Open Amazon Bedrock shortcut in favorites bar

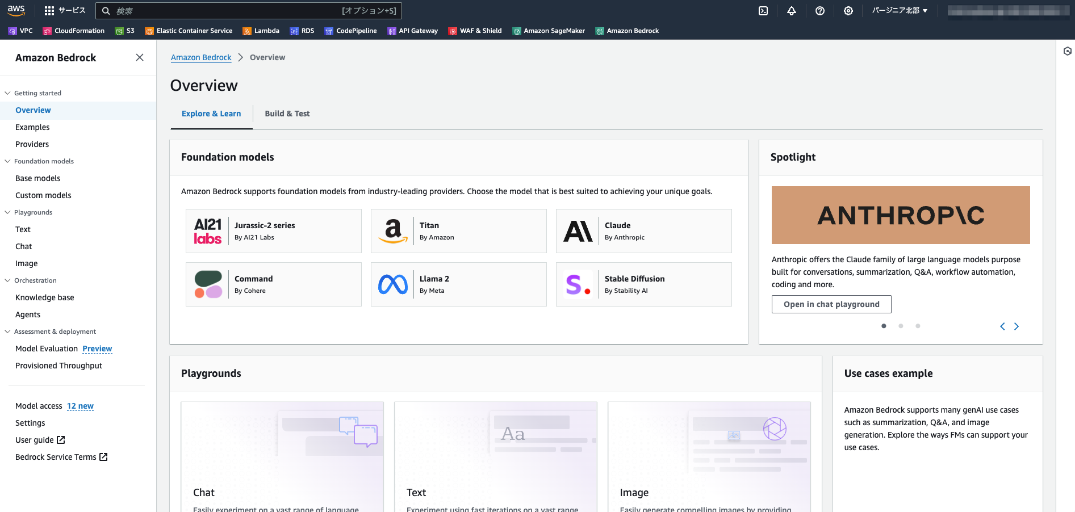click(x=627, y=31)
